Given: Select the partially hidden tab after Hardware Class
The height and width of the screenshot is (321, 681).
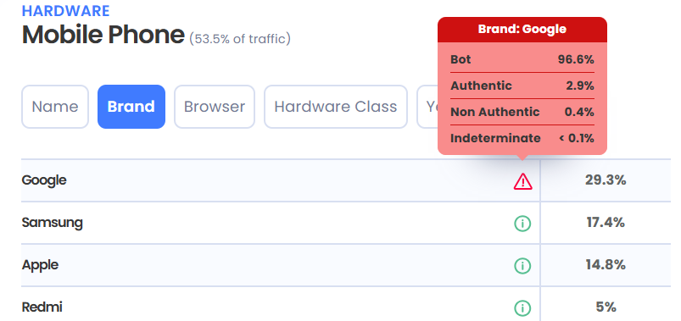Looking at the screenshot, I should pyautogui.click(x=427, y=107).
